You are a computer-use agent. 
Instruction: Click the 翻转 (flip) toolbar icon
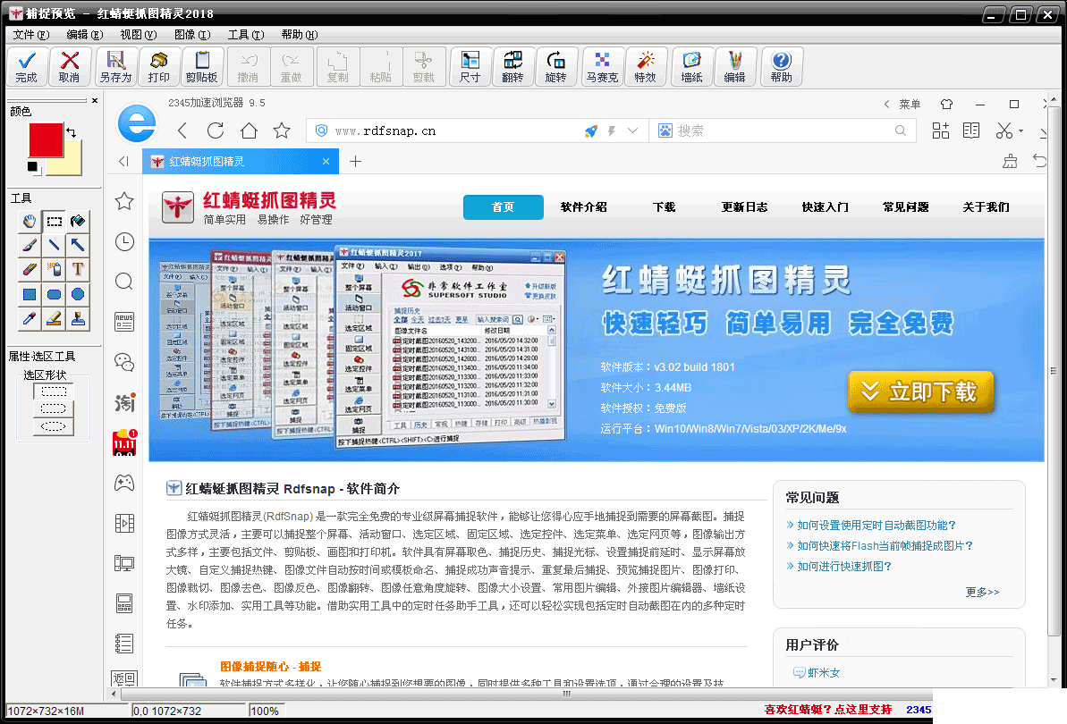512,67
